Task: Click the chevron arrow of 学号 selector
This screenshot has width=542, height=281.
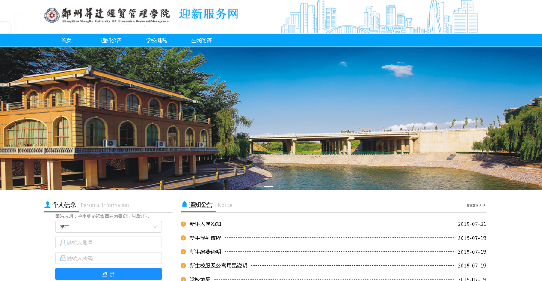Action: pos(155,227)
